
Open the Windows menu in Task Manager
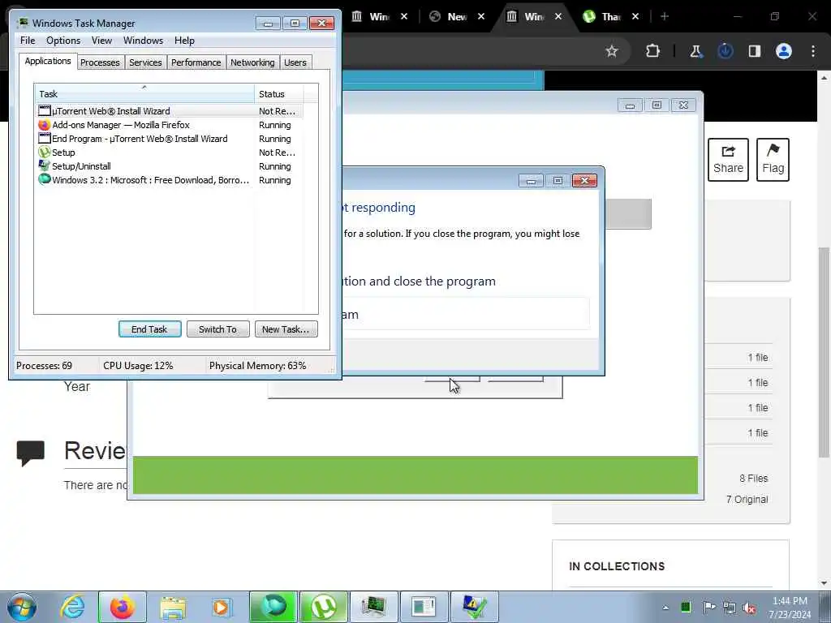(x=143, y=41)
